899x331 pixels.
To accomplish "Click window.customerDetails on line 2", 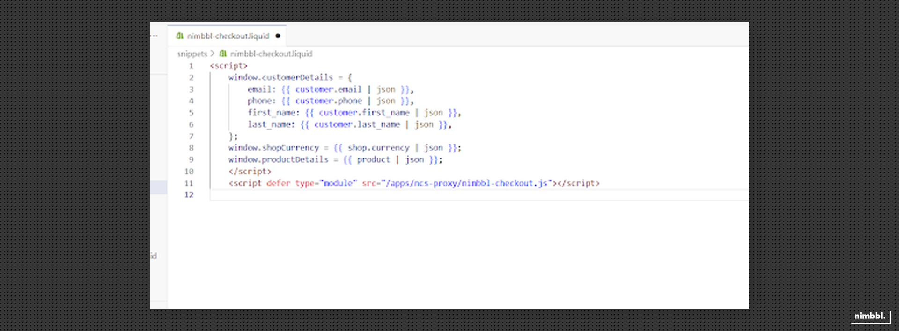I will tap(281, 78).
